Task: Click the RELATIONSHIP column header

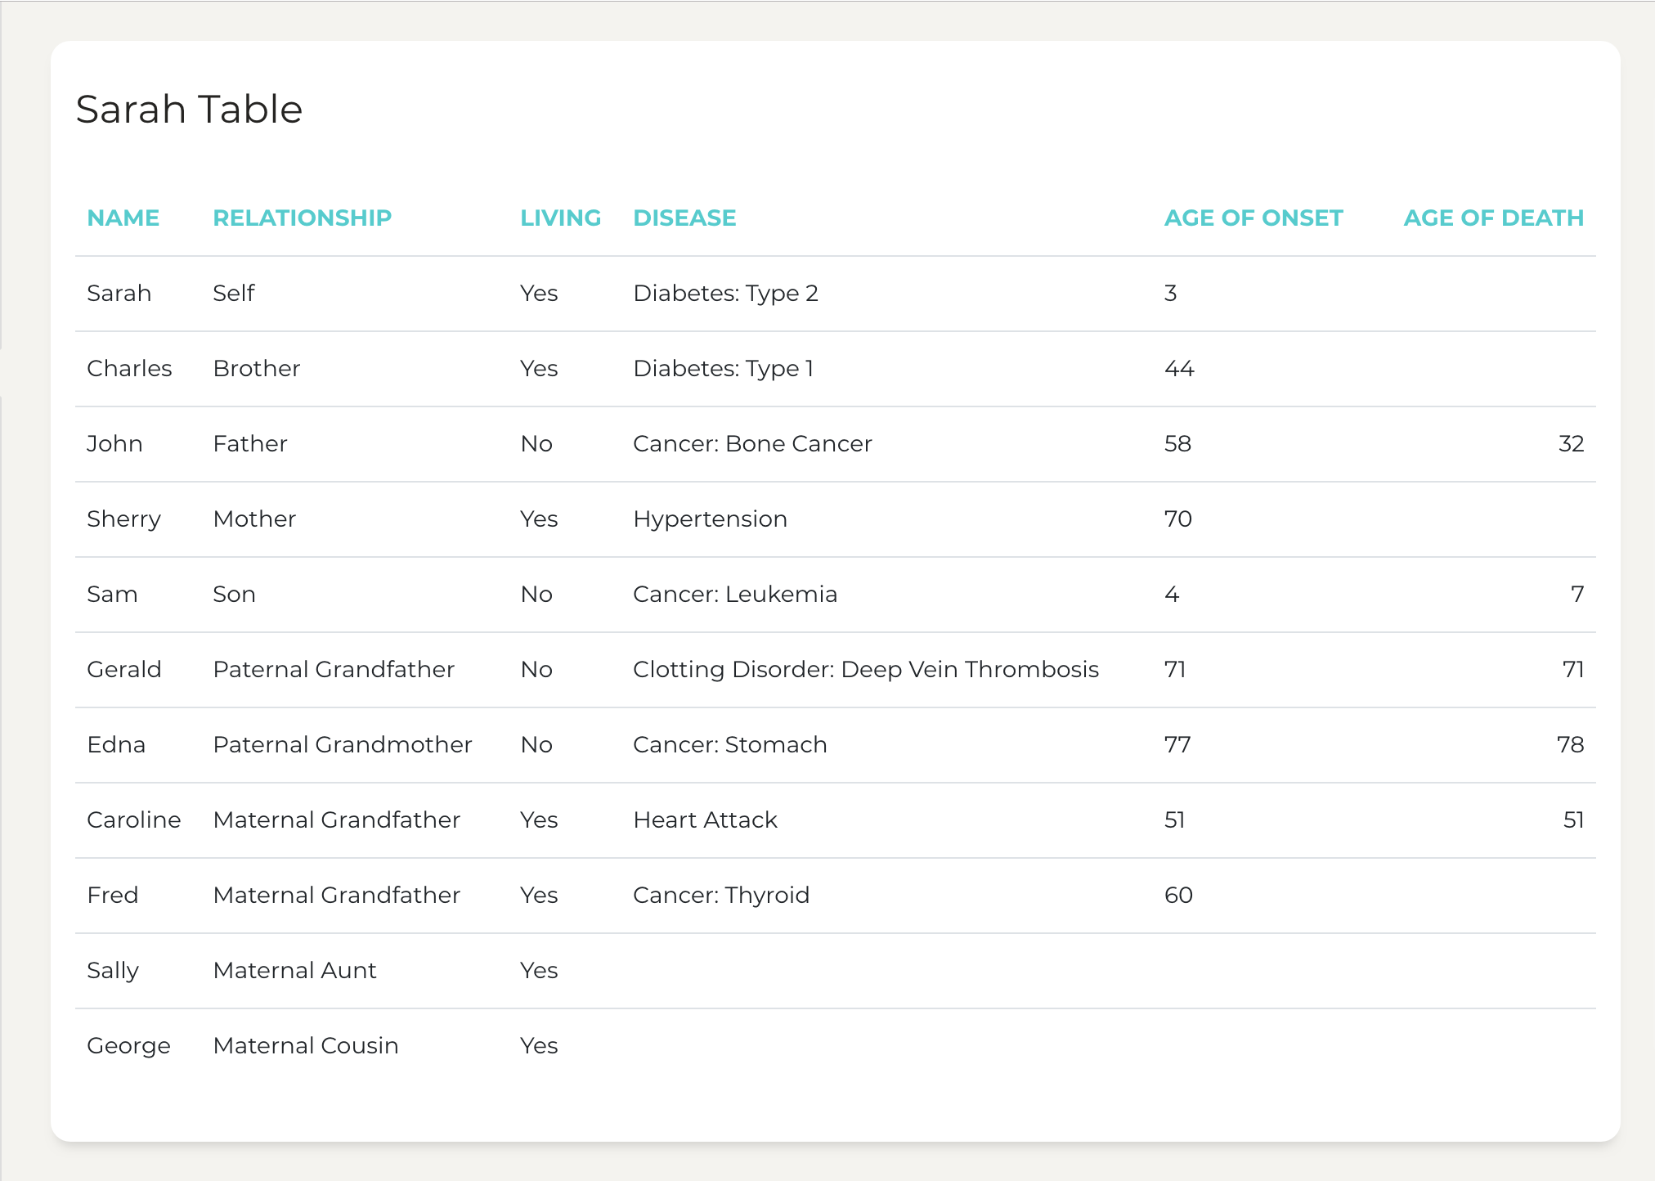Action: tap(302, 218)
